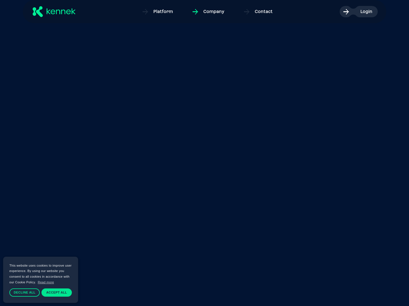Click the rounded ACCEPT ALL pill control
The image size is (409, 306).
(57, 292)
